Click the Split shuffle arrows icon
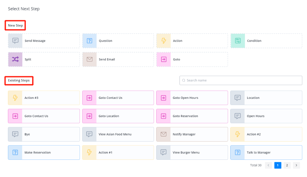Screen dimensions: 307x177 click(x=15, y=59)
